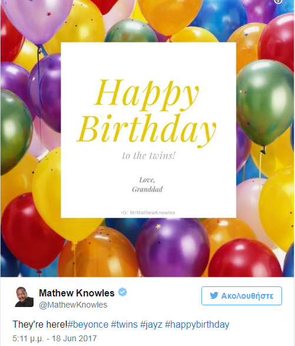295x346 pixels.
Task: Click the Twitter bird icon in the follow button
Action: (214, 295)
